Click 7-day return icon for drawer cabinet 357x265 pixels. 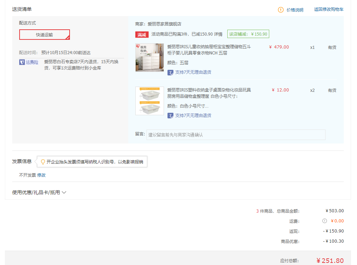[x=170, y=73]
